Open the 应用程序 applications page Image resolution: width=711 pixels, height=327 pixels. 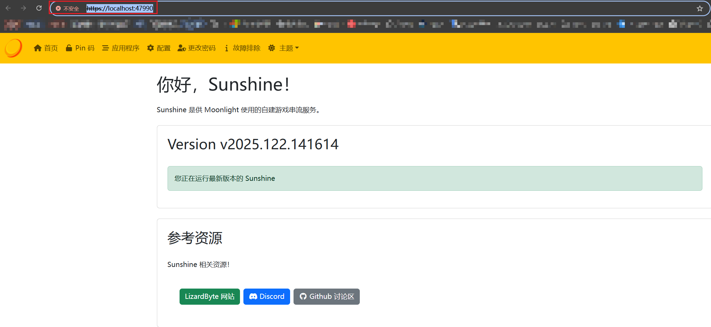tap(121, 48)
